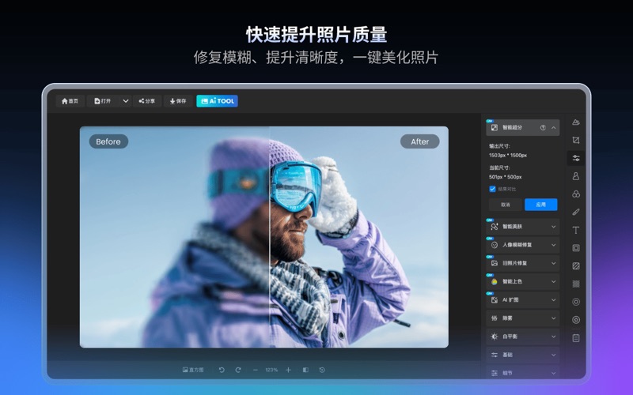Click the redo arrow in the bottom bar
This screenshot has height=395, width=633.
click(238, 370)
